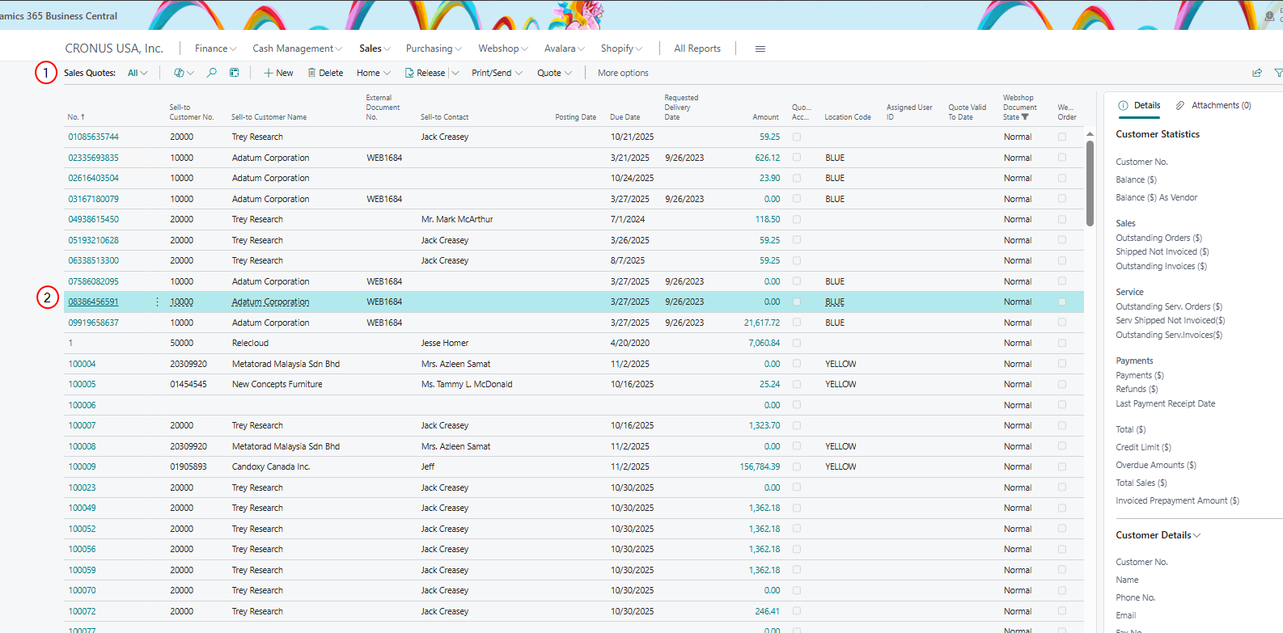The height and width of the screenshot is (633, 1283).
Task: Open the Sales menu
Action: (x=375, y=49)
